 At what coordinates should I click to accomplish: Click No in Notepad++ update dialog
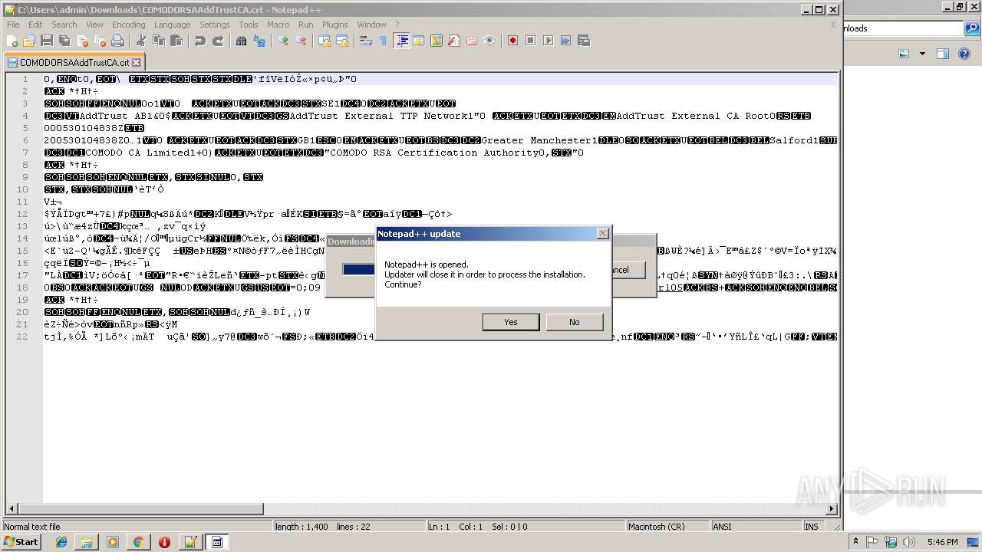(574, 322)
